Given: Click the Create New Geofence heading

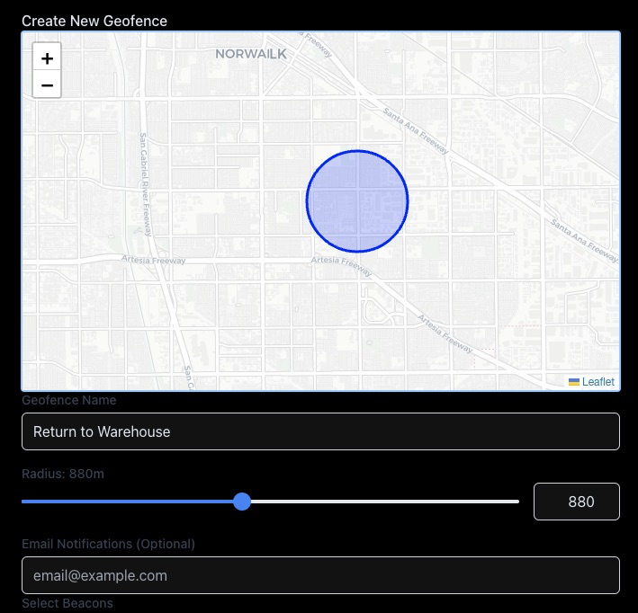Looking at the screenshot, I should [94, 20].
